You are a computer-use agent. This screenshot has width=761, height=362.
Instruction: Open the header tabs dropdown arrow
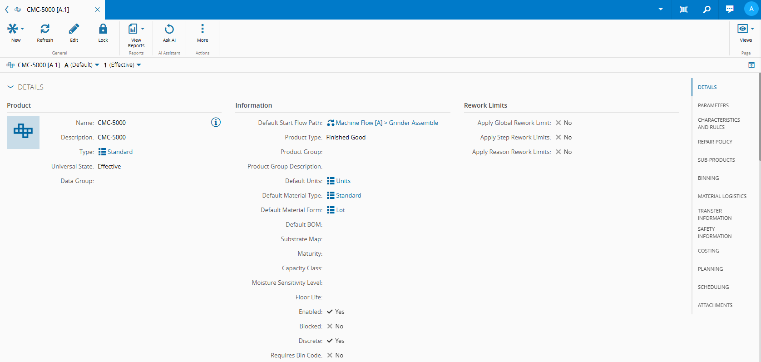tap(661, 9)
